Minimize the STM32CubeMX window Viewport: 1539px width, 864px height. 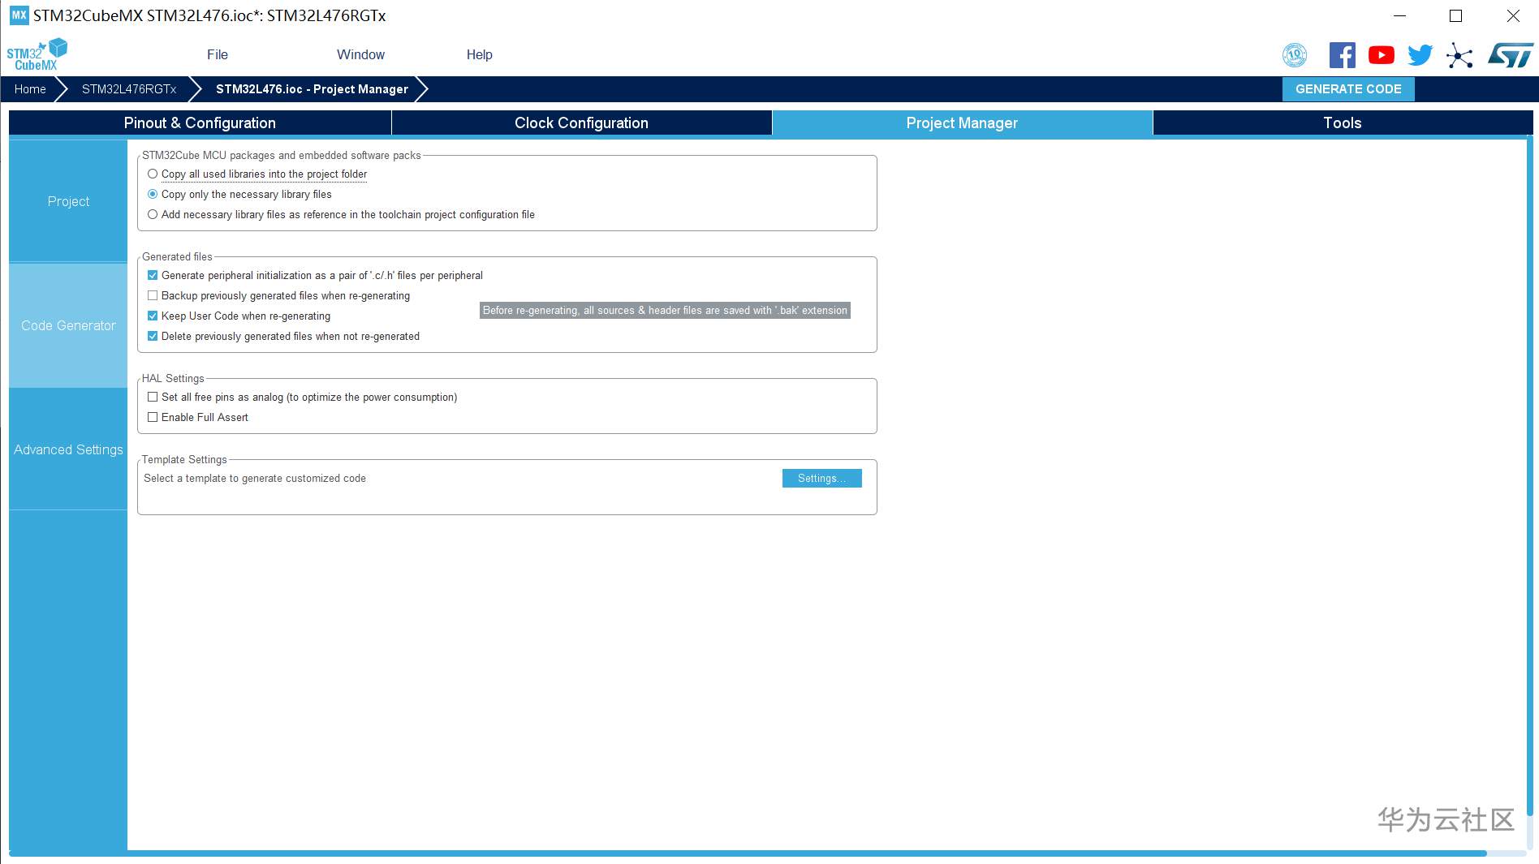coord(1400,15)
